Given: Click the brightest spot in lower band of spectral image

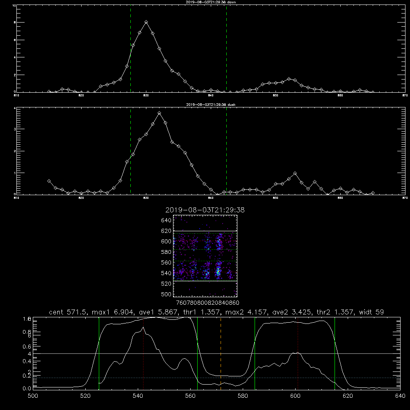Looking at the screenshot, I should pos(218,272).
